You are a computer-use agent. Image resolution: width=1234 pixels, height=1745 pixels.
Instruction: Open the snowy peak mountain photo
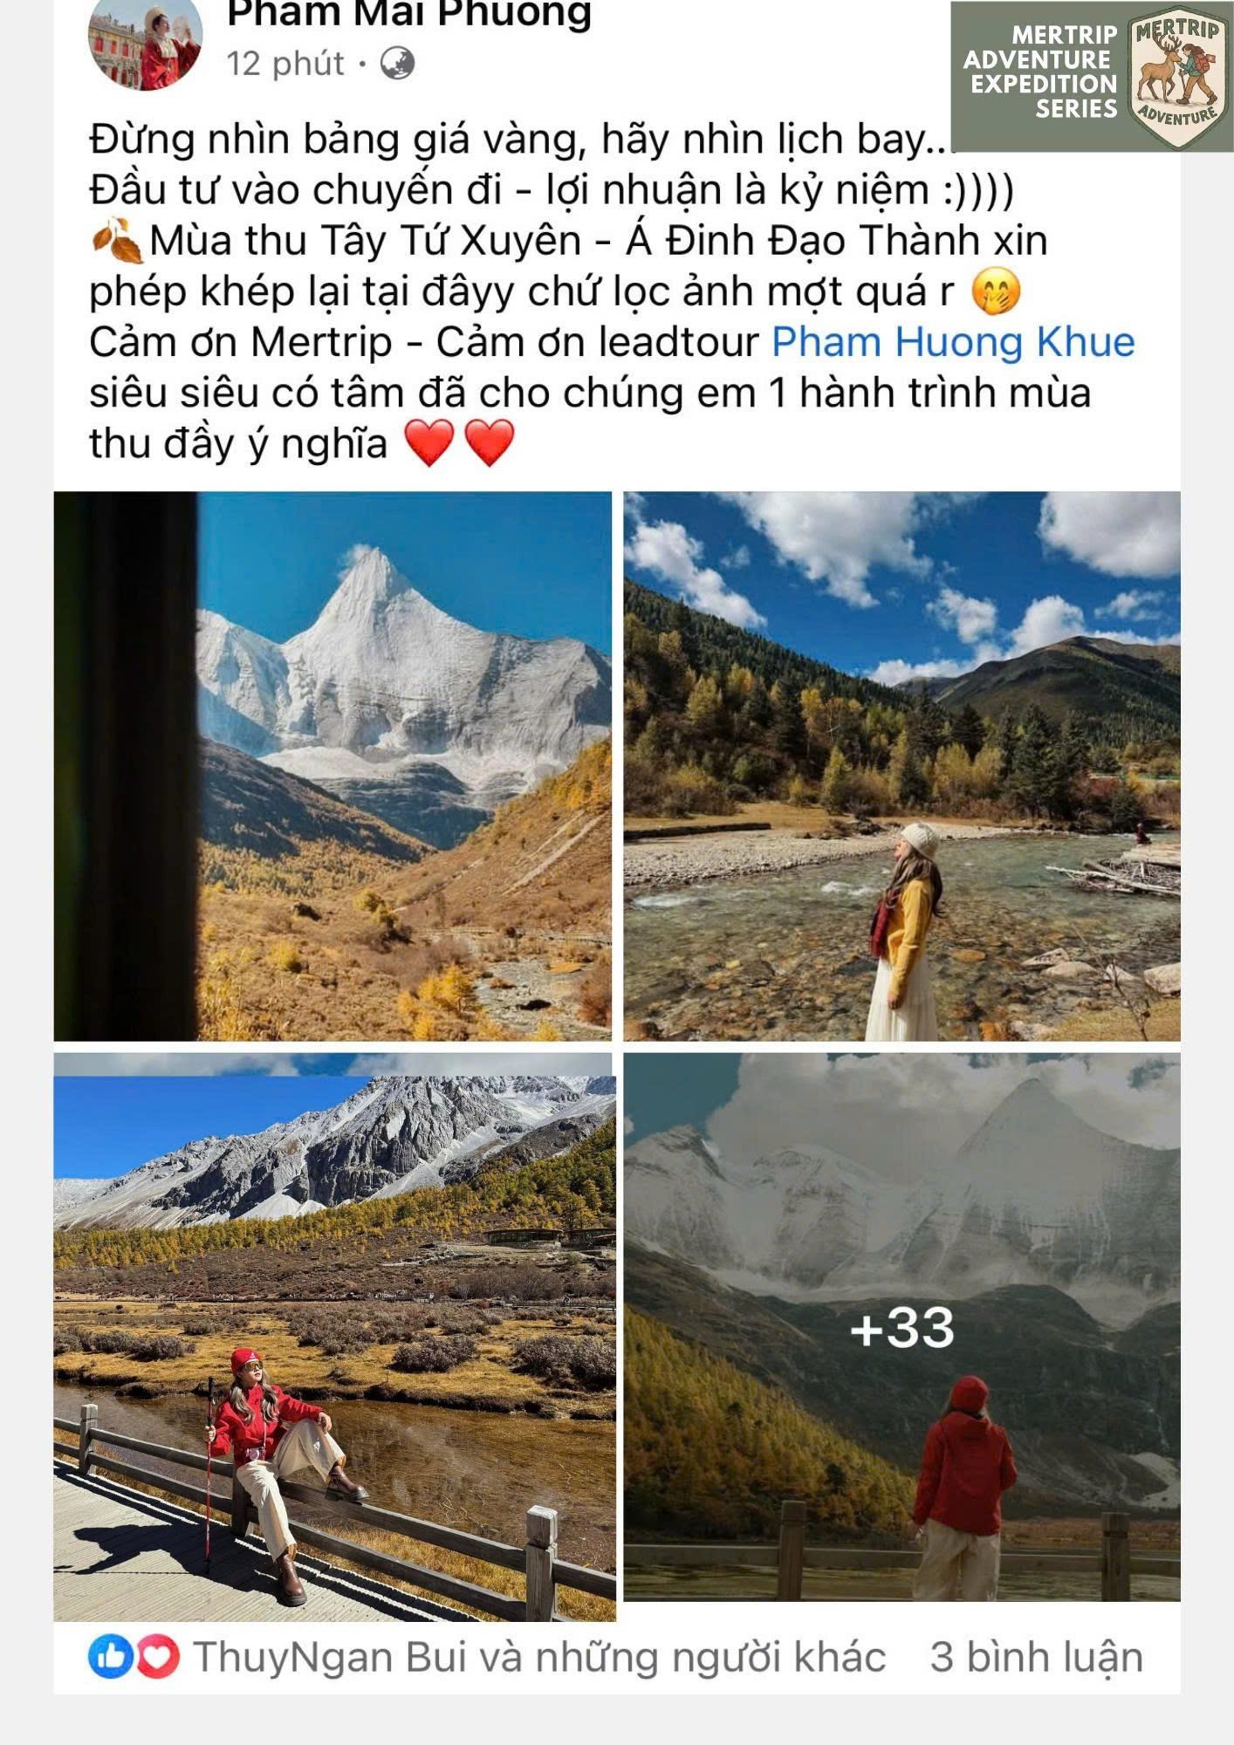[332, 766]
